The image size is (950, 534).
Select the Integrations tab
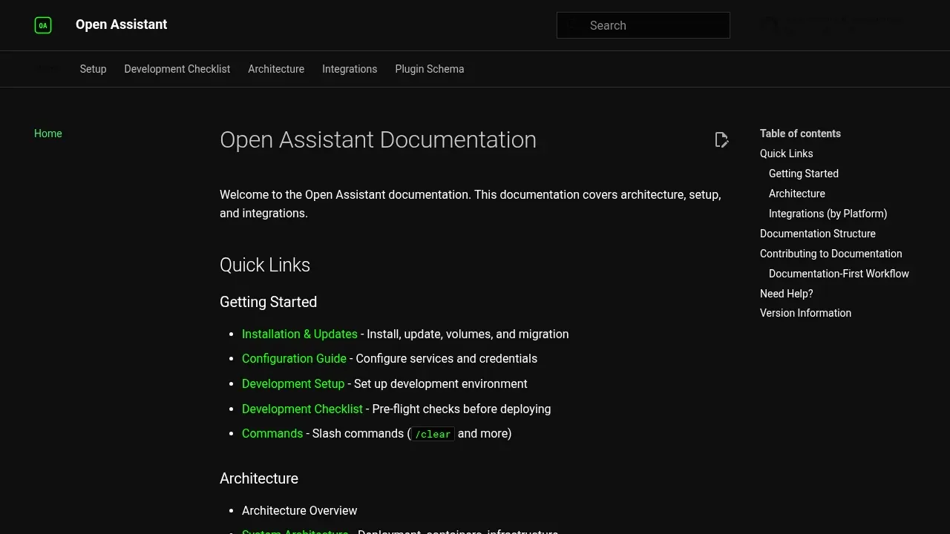pyautogui.click(x=350, y=69)
